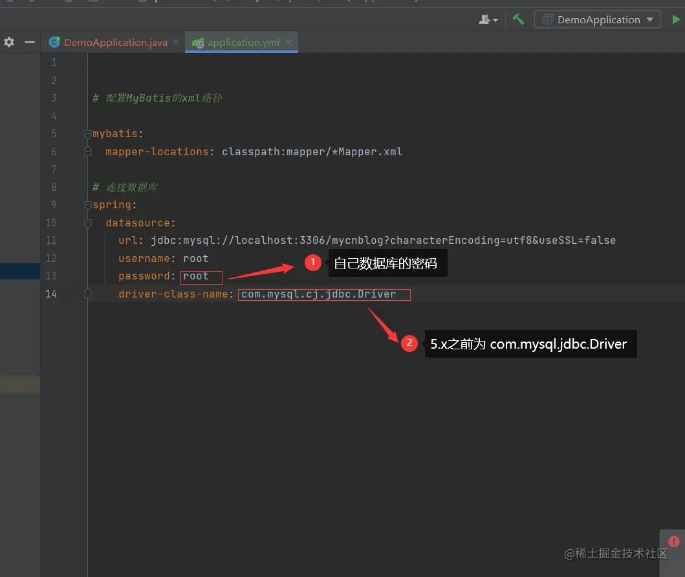The image size is (685, 577).
Task: Hide the project panel with minus icon
Action: pos(30,42)
